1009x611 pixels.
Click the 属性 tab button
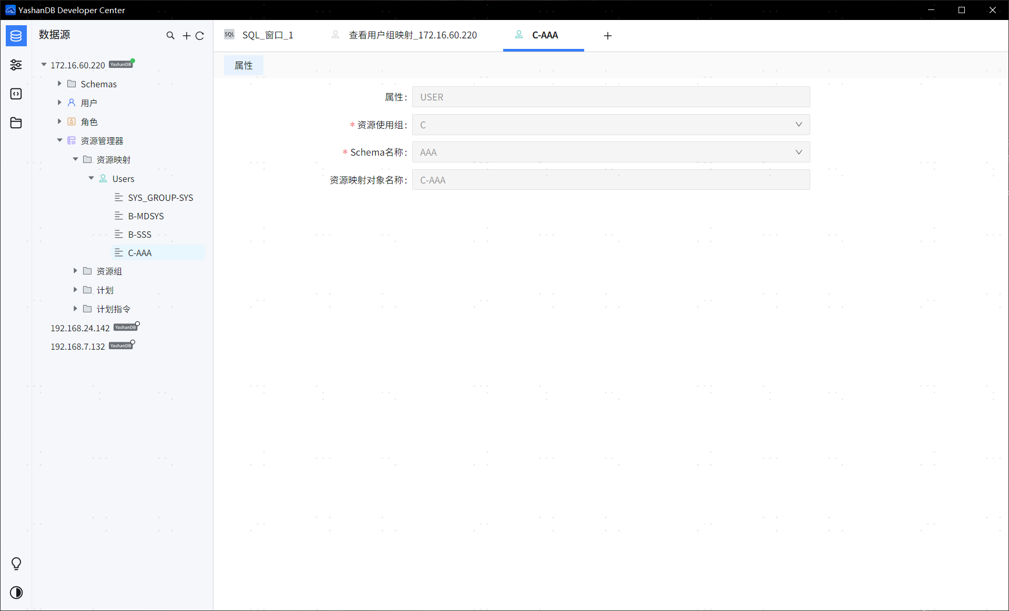243,65
